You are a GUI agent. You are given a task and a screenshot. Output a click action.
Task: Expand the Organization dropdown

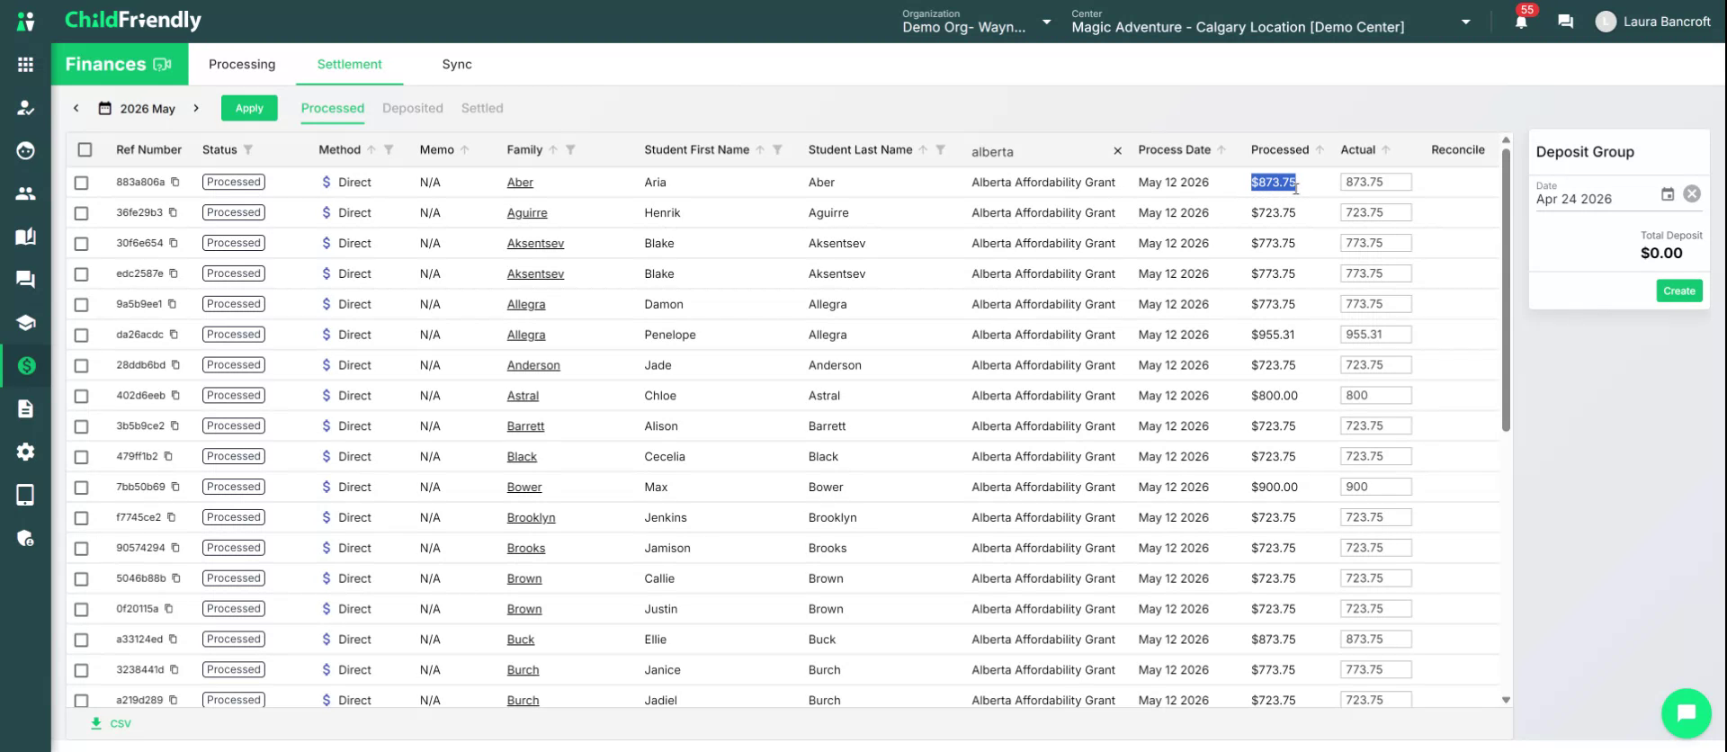1046,22
